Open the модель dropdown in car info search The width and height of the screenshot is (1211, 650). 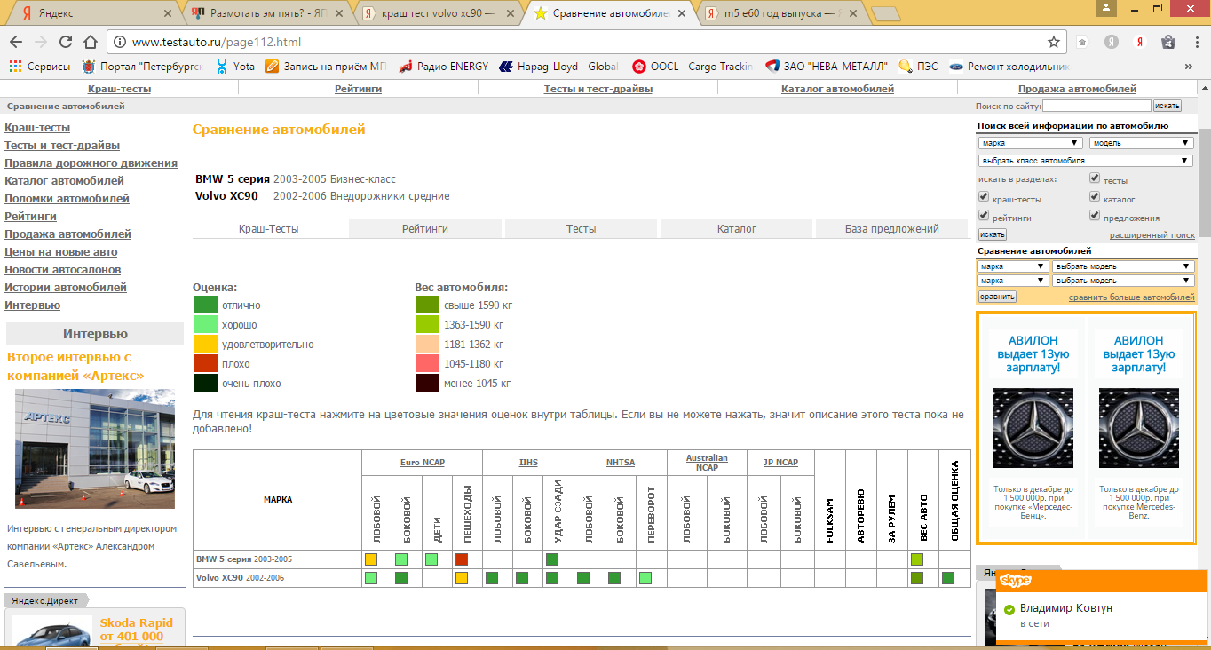(1142, 143)
